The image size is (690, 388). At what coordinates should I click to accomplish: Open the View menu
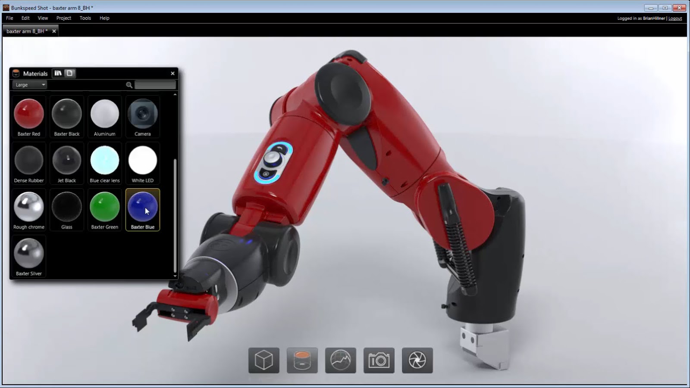coord(42,18)
